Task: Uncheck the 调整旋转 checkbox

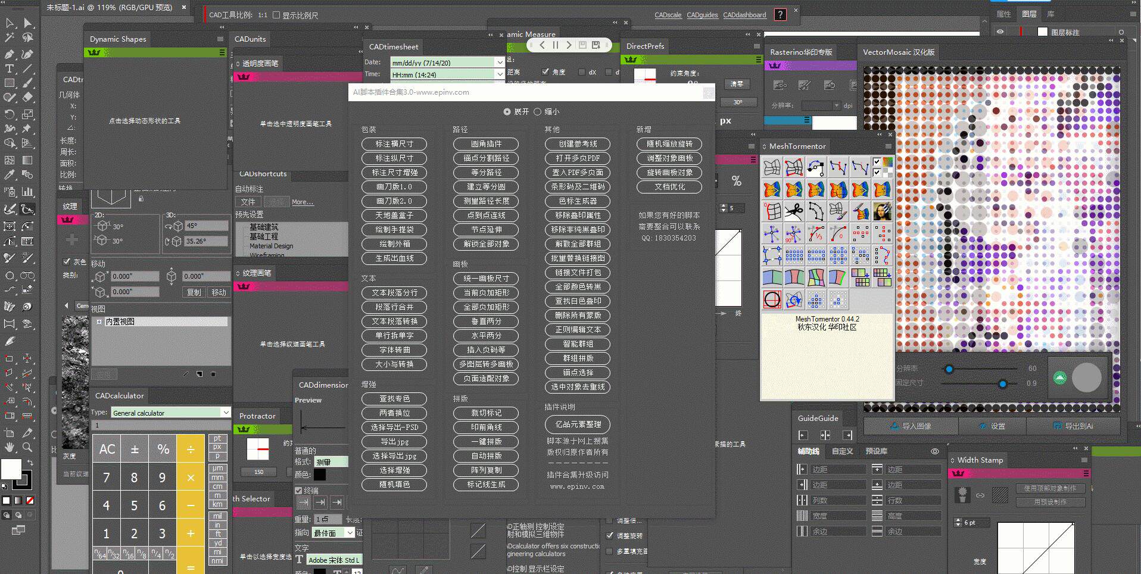Action: pyautogui.click(x=609, y=535)
